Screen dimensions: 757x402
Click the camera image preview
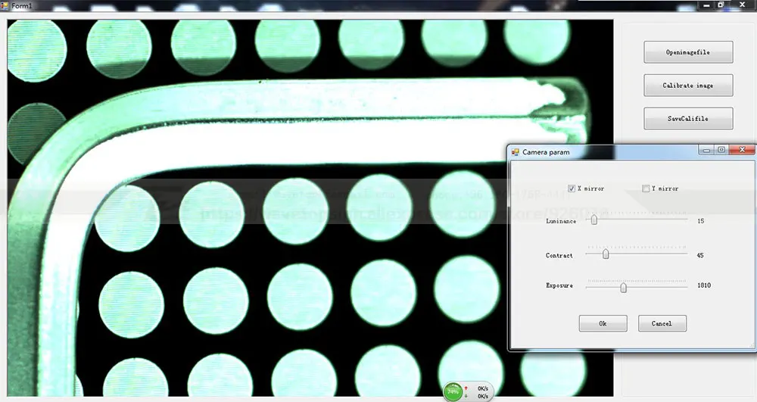click(x=310, y=208)
